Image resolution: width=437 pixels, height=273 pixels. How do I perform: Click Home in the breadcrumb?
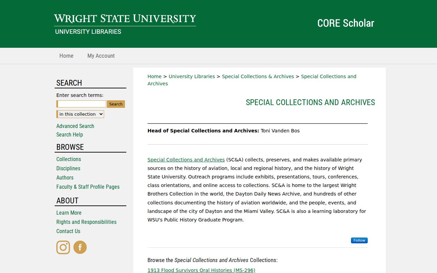155,76
